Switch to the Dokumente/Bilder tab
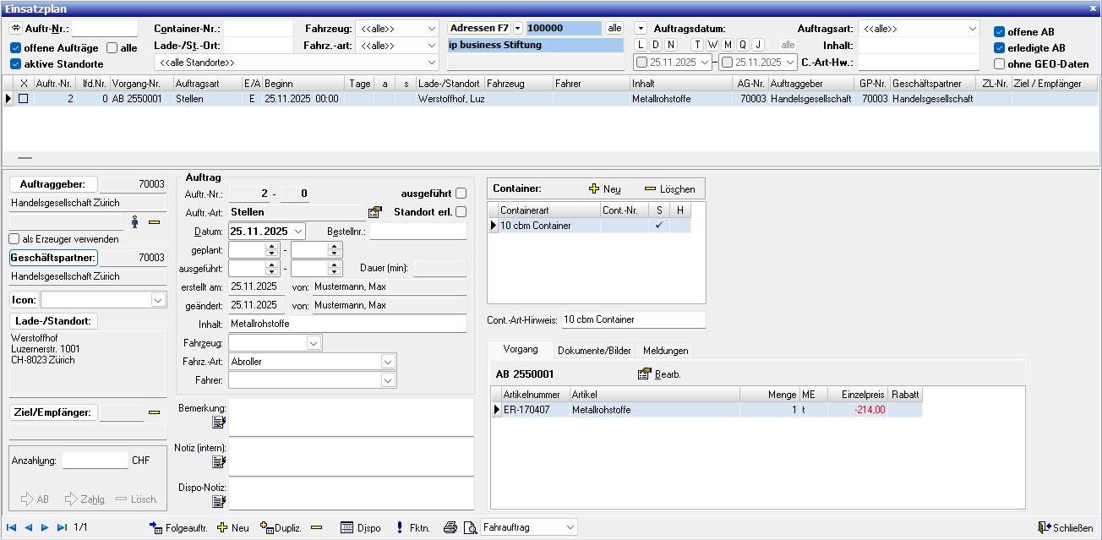 click(594, 350)
